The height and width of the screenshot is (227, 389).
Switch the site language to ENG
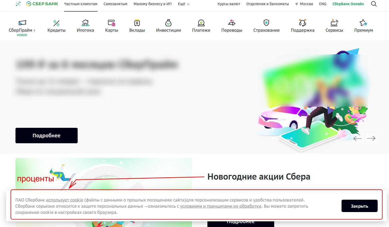tap(323, 4)
